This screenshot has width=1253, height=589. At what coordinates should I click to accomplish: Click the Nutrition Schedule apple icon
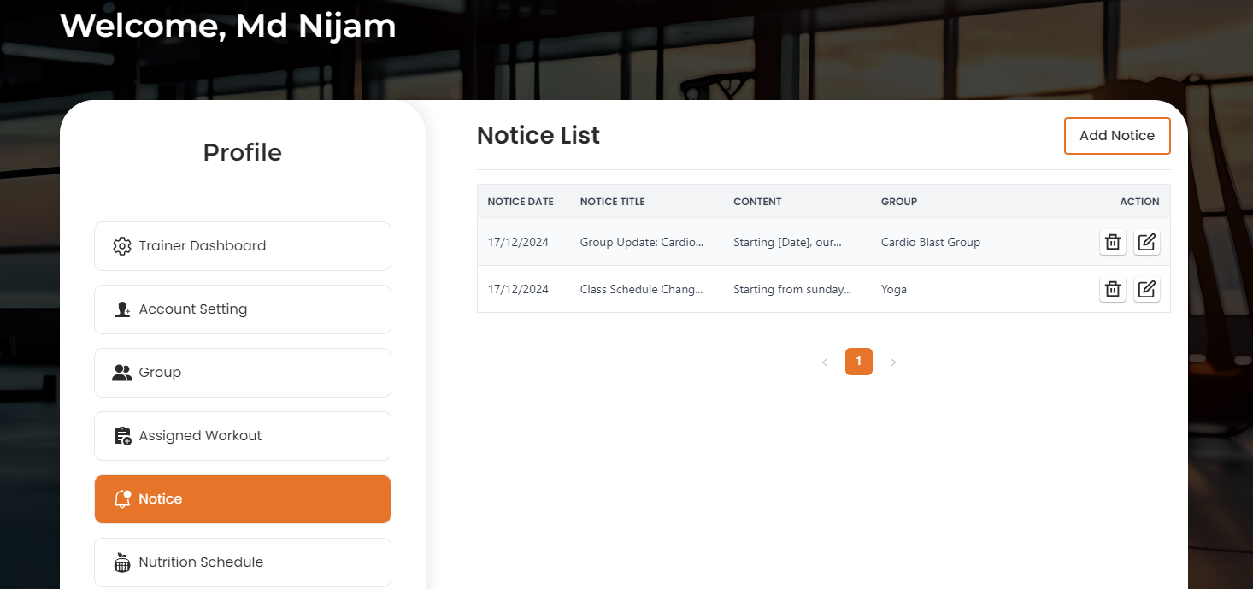coord(122,562)
